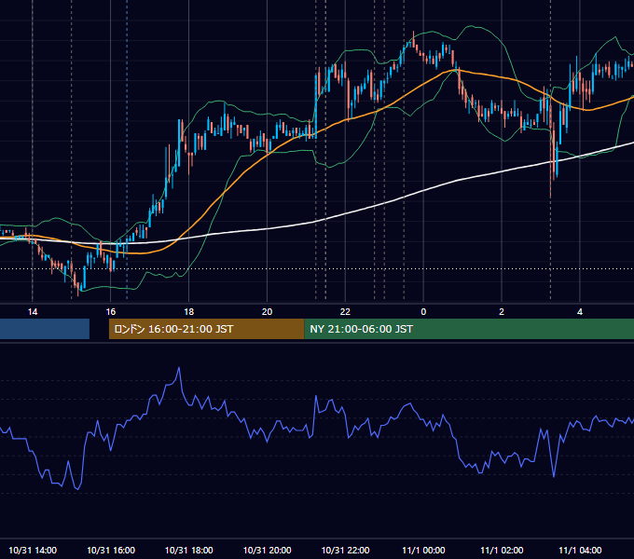Click the 10/31 20:00 date label
634x559 pixels.
(x=267, y=550)
